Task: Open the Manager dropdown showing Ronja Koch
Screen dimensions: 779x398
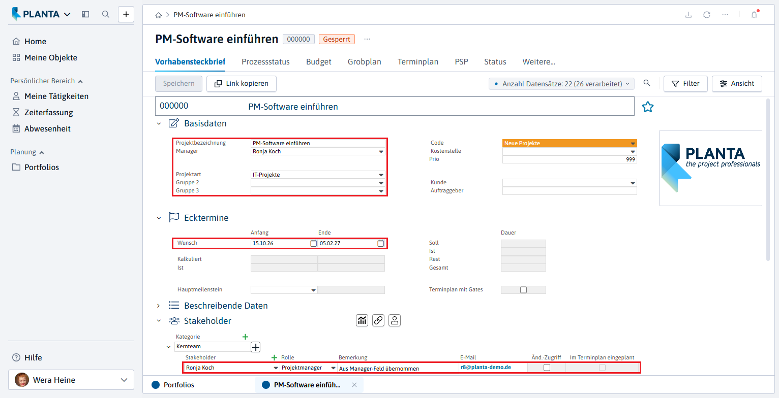Action: pyautogui.click(x=381, y=151)
